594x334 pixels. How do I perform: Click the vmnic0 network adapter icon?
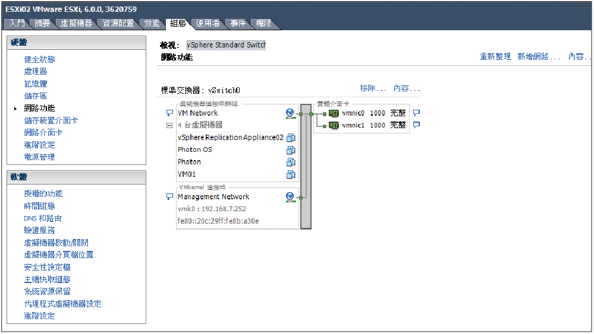pyautogui.click(x=334, y=113)
